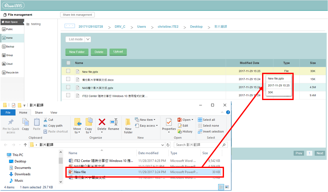
Task: Go to Desktop in breadcrumb
Action: [196, 27]
